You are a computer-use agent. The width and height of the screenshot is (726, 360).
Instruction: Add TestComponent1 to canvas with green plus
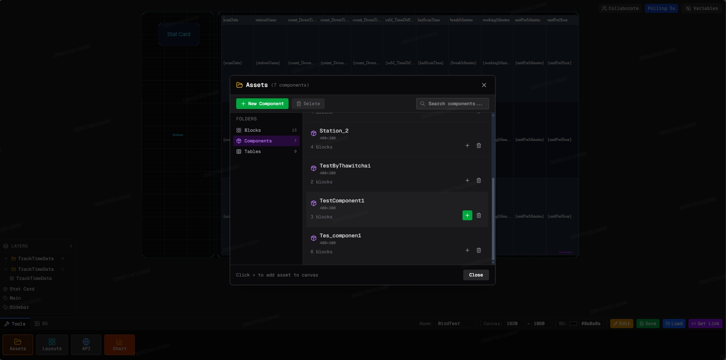click(x=467, y=215)
